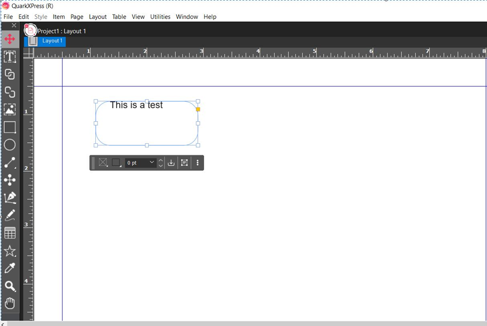Open the frame width dropdown
The image size is (487, 326).
[x=153, y=162]
